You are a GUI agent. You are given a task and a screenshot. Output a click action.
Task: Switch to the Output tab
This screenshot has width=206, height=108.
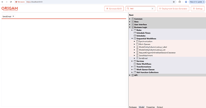tap(160, 107)
